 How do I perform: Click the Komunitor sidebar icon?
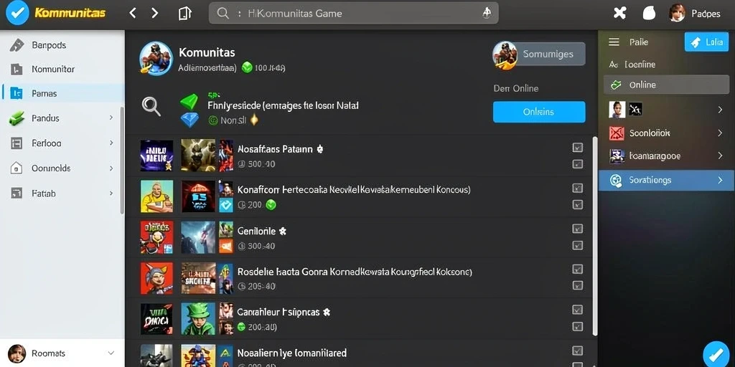[x=17, y=70]
